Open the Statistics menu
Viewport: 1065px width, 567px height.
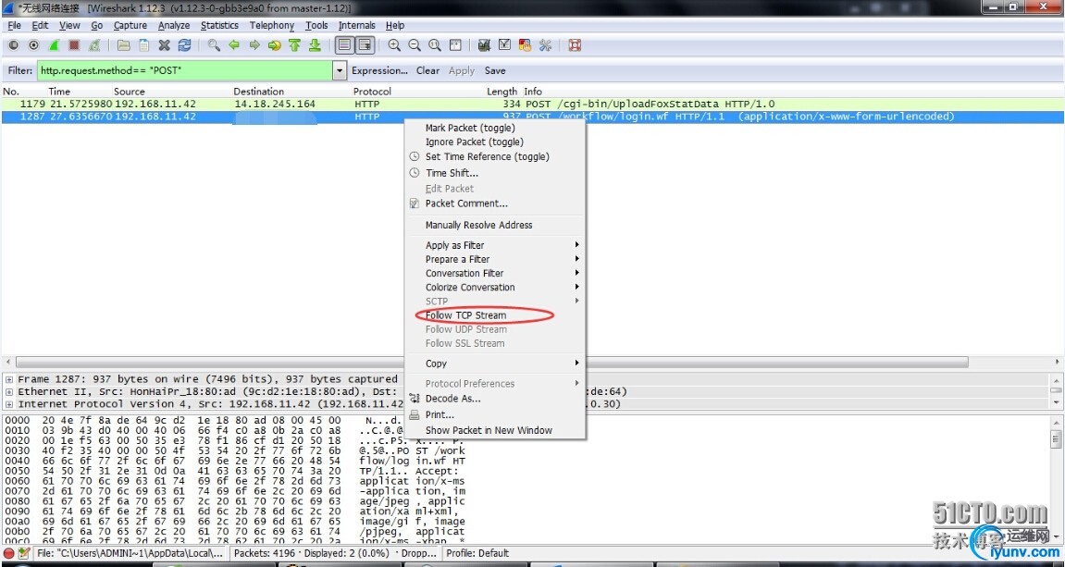219,25
